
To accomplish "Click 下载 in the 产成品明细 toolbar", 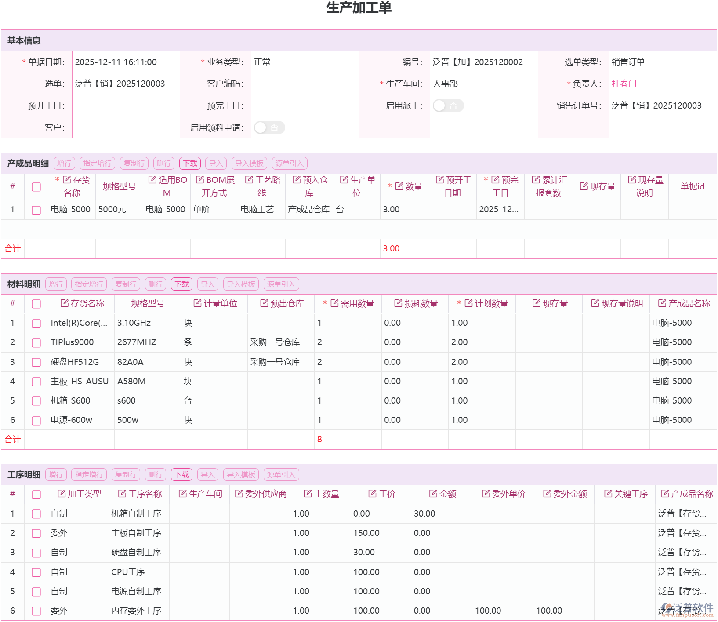I will tap(190, 164).
